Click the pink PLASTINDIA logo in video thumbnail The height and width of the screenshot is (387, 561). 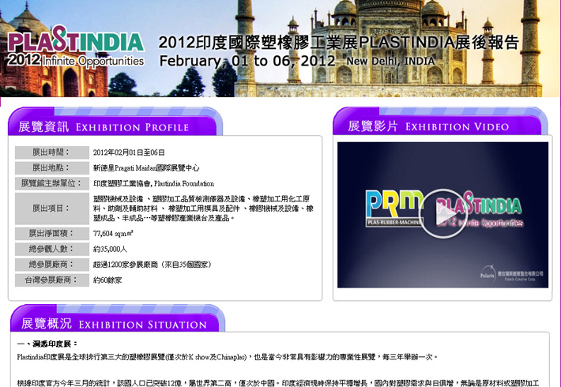(480, 209)
